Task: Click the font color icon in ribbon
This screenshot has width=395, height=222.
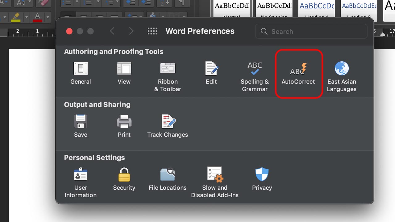Action: [37, 17]
